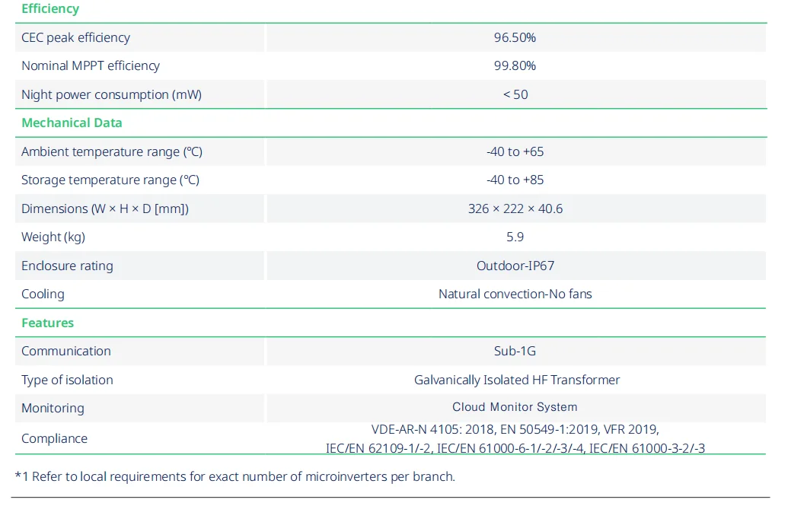
Task: Select the CEC peak efficiency label
Action: pyautogui.click(x=75, y=37)
